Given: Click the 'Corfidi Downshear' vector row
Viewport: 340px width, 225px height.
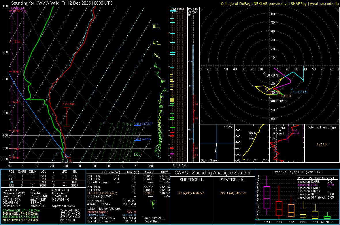Looking at the screenshot, I should point(112,218).
